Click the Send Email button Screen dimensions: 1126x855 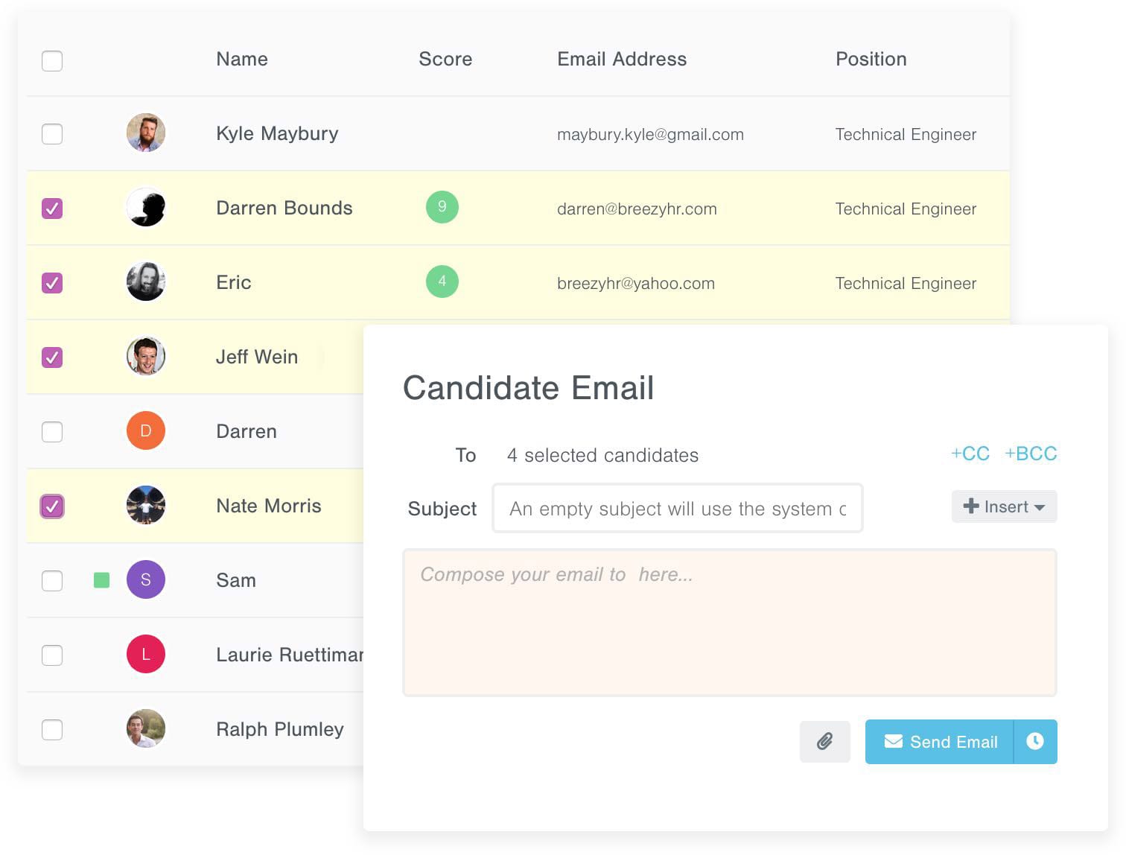click(x=940, y=742)
